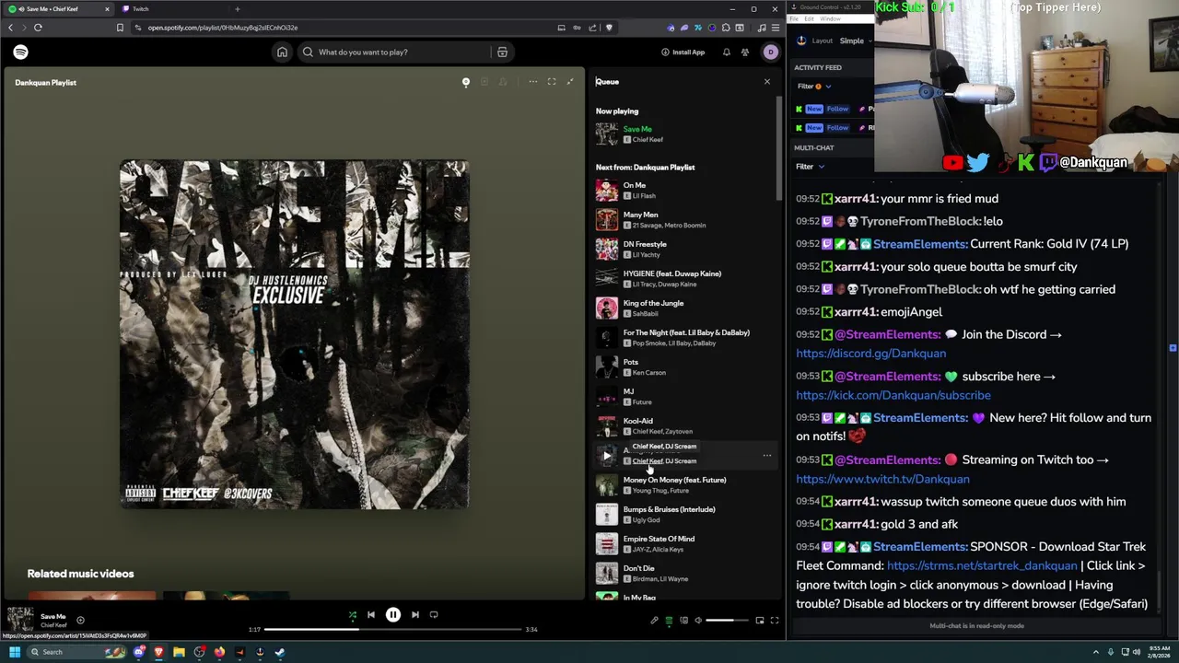Viewport: 1179px width, 663px height.
Task: Open Window menu in Ground Control
Action: click(x=830, y=18)
